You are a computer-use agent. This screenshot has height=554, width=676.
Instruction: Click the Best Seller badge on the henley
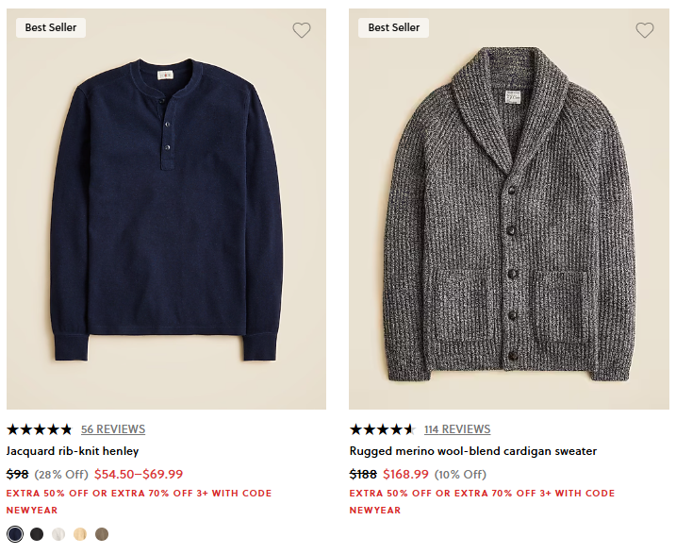point(51,27)
